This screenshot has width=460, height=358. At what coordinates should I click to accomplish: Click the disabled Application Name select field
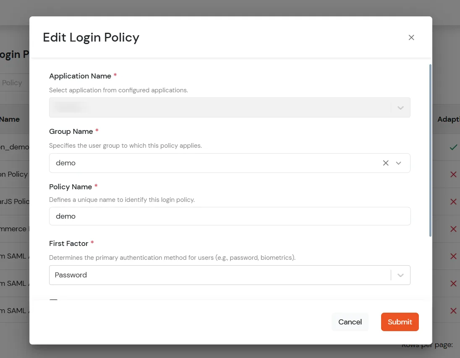(230, 108)
